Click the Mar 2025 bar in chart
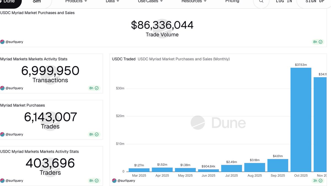This screenshot has height=186, width=331. (139, 170)
